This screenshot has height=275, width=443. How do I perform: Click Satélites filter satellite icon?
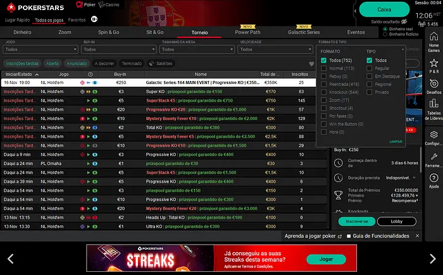(x=152, y=63)
